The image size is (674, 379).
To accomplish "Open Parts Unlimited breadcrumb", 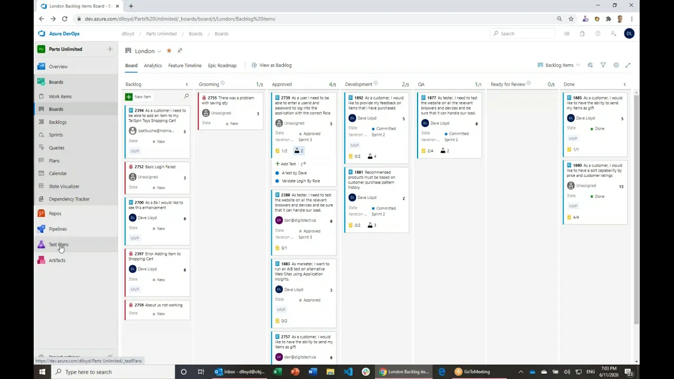I will coord(161,34).
